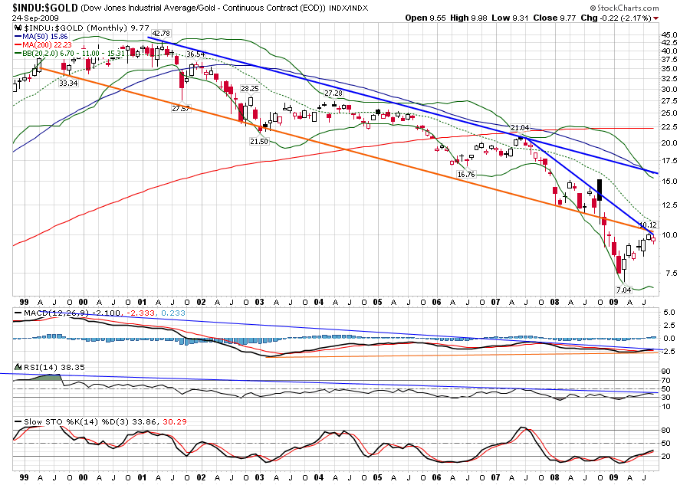Click the 22.5 price axis label
Screen dimensions: 690x485
pyautogui.click(x=669, y=126)
